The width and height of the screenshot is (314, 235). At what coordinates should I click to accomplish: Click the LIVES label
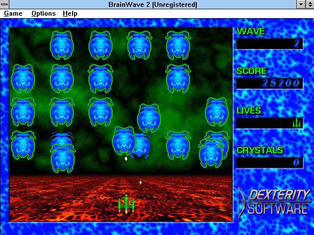coord(249,111)
